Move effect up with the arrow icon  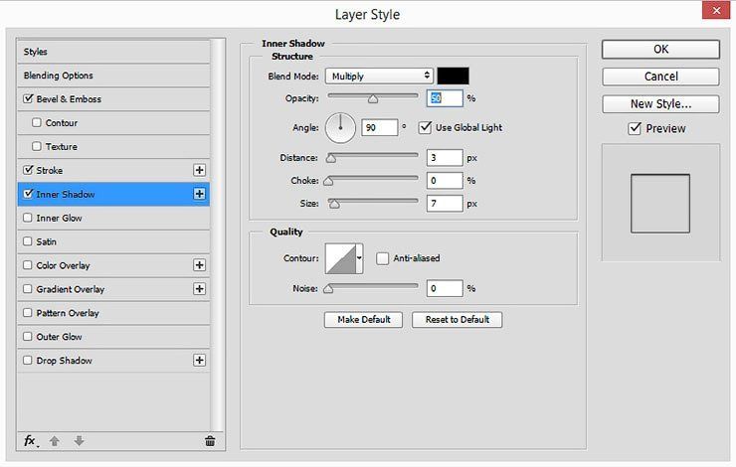click(55, 441)
